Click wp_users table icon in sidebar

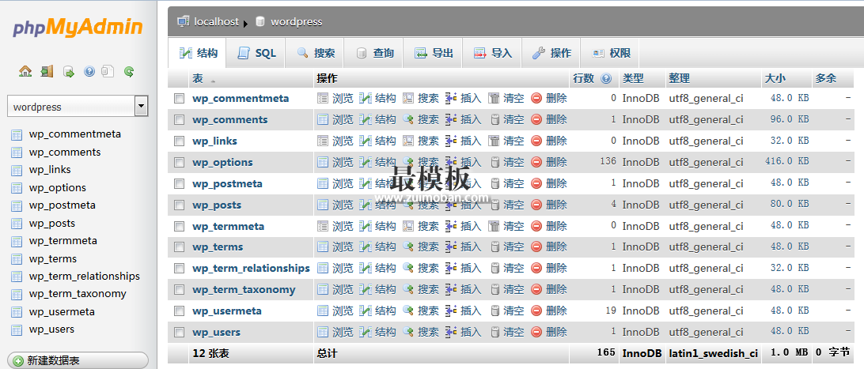point(17,330)
